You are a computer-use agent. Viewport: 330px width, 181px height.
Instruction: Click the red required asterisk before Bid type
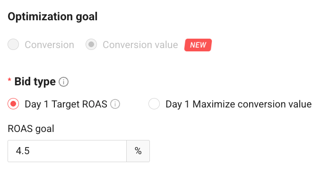click(9, 80)
